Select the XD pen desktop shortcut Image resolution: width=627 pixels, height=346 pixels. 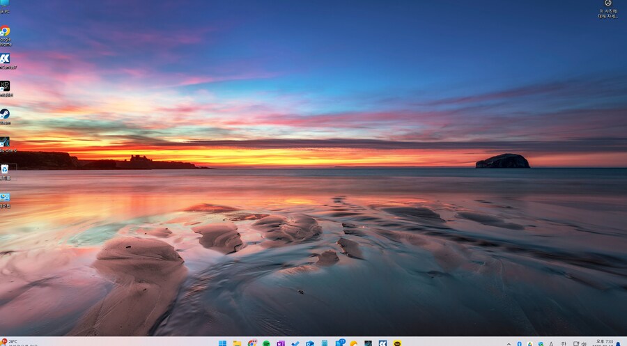(x=6, y=88)
